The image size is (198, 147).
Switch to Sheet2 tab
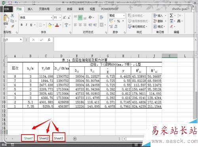point(44,138)
